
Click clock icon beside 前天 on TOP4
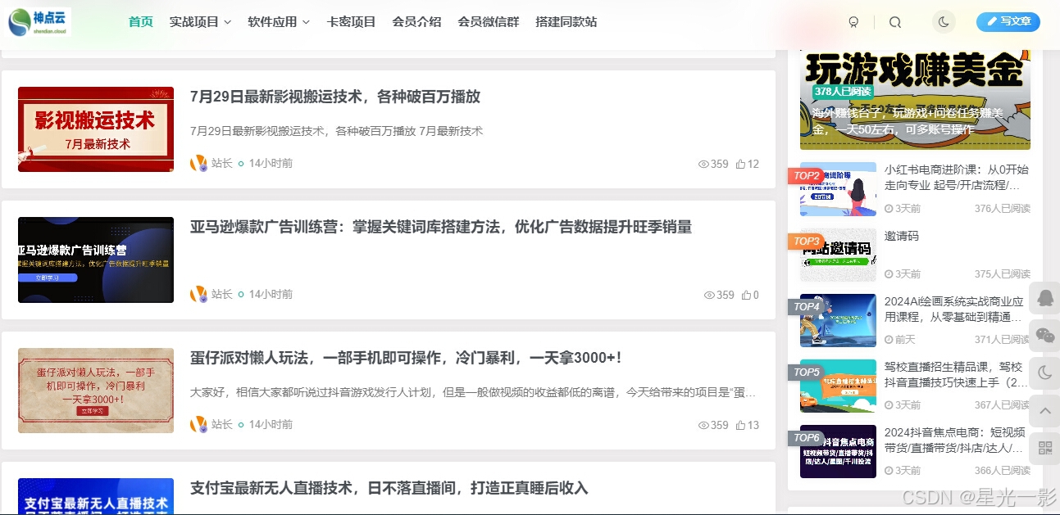coord(889,340)
